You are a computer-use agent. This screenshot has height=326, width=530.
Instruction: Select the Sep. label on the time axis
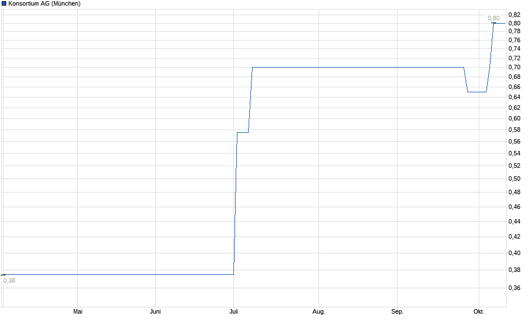point(397,311)
